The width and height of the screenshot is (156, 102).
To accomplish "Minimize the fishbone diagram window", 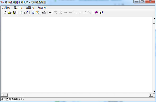I will (x=136, y=2).
